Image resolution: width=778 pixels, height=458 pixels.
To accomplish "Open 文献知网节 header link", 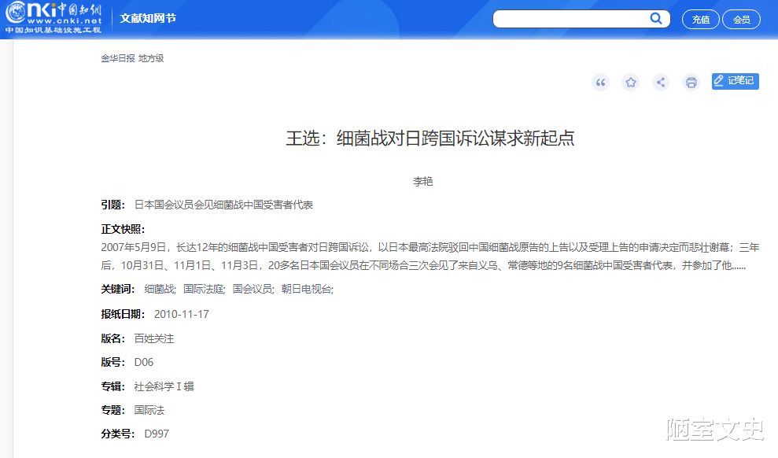I will pos(148,18).
